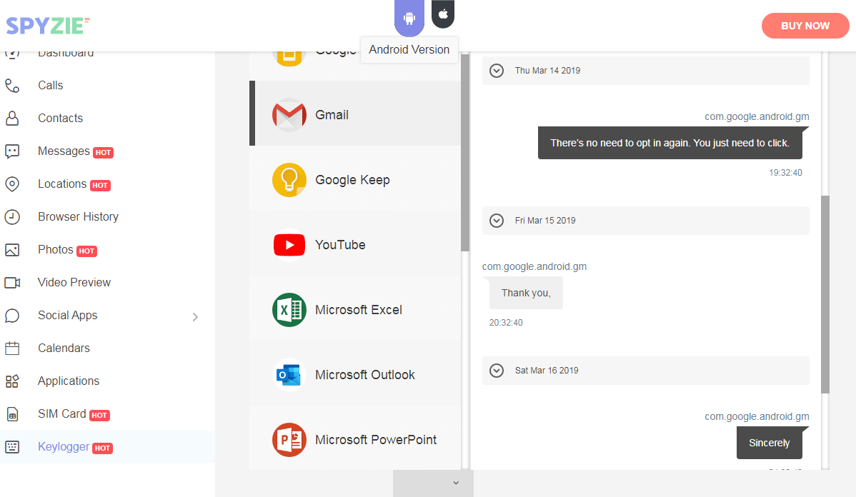Viewport: 856px width, 497px height.
Task: Expand the Social Apps submenu arrow
Action: point(195,316)
